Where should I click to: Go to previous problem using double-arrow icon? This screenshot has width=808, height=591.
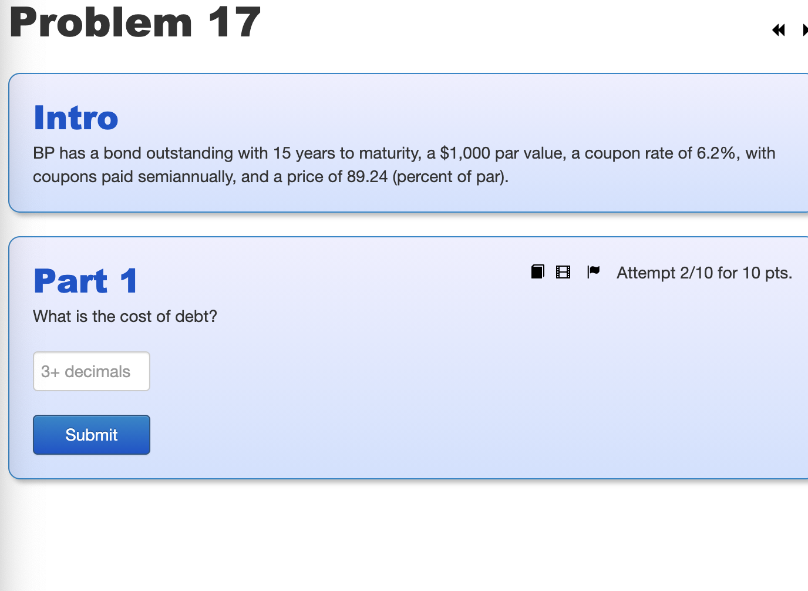click(779, 30)
